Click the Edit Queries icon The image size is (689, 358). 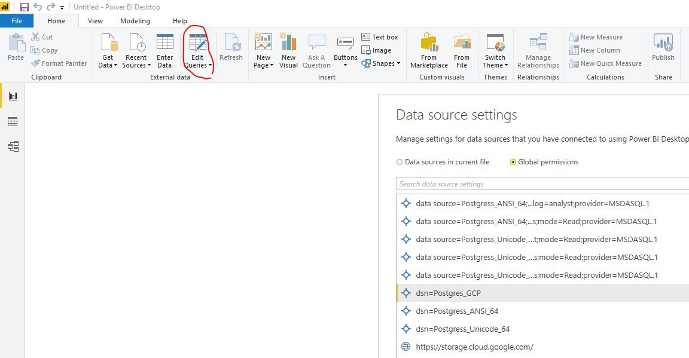point(198,43)
